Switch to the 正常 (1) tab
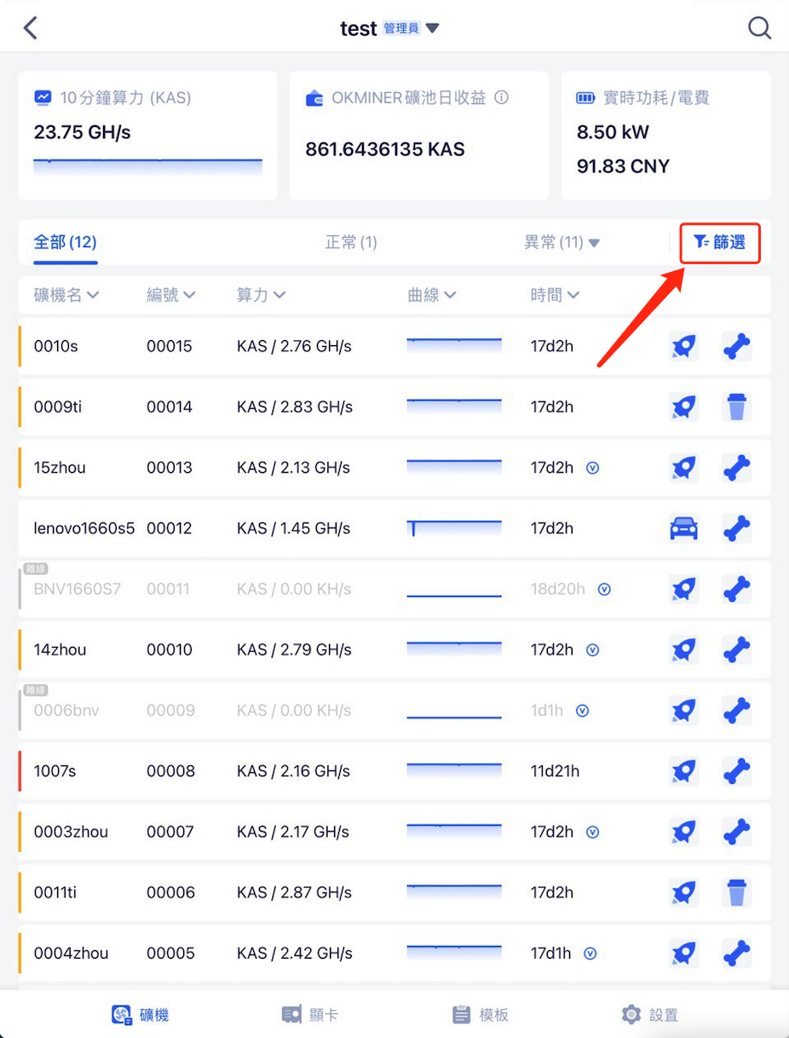789x1038 pixels. pyautogui.click(x=351, y=243)
